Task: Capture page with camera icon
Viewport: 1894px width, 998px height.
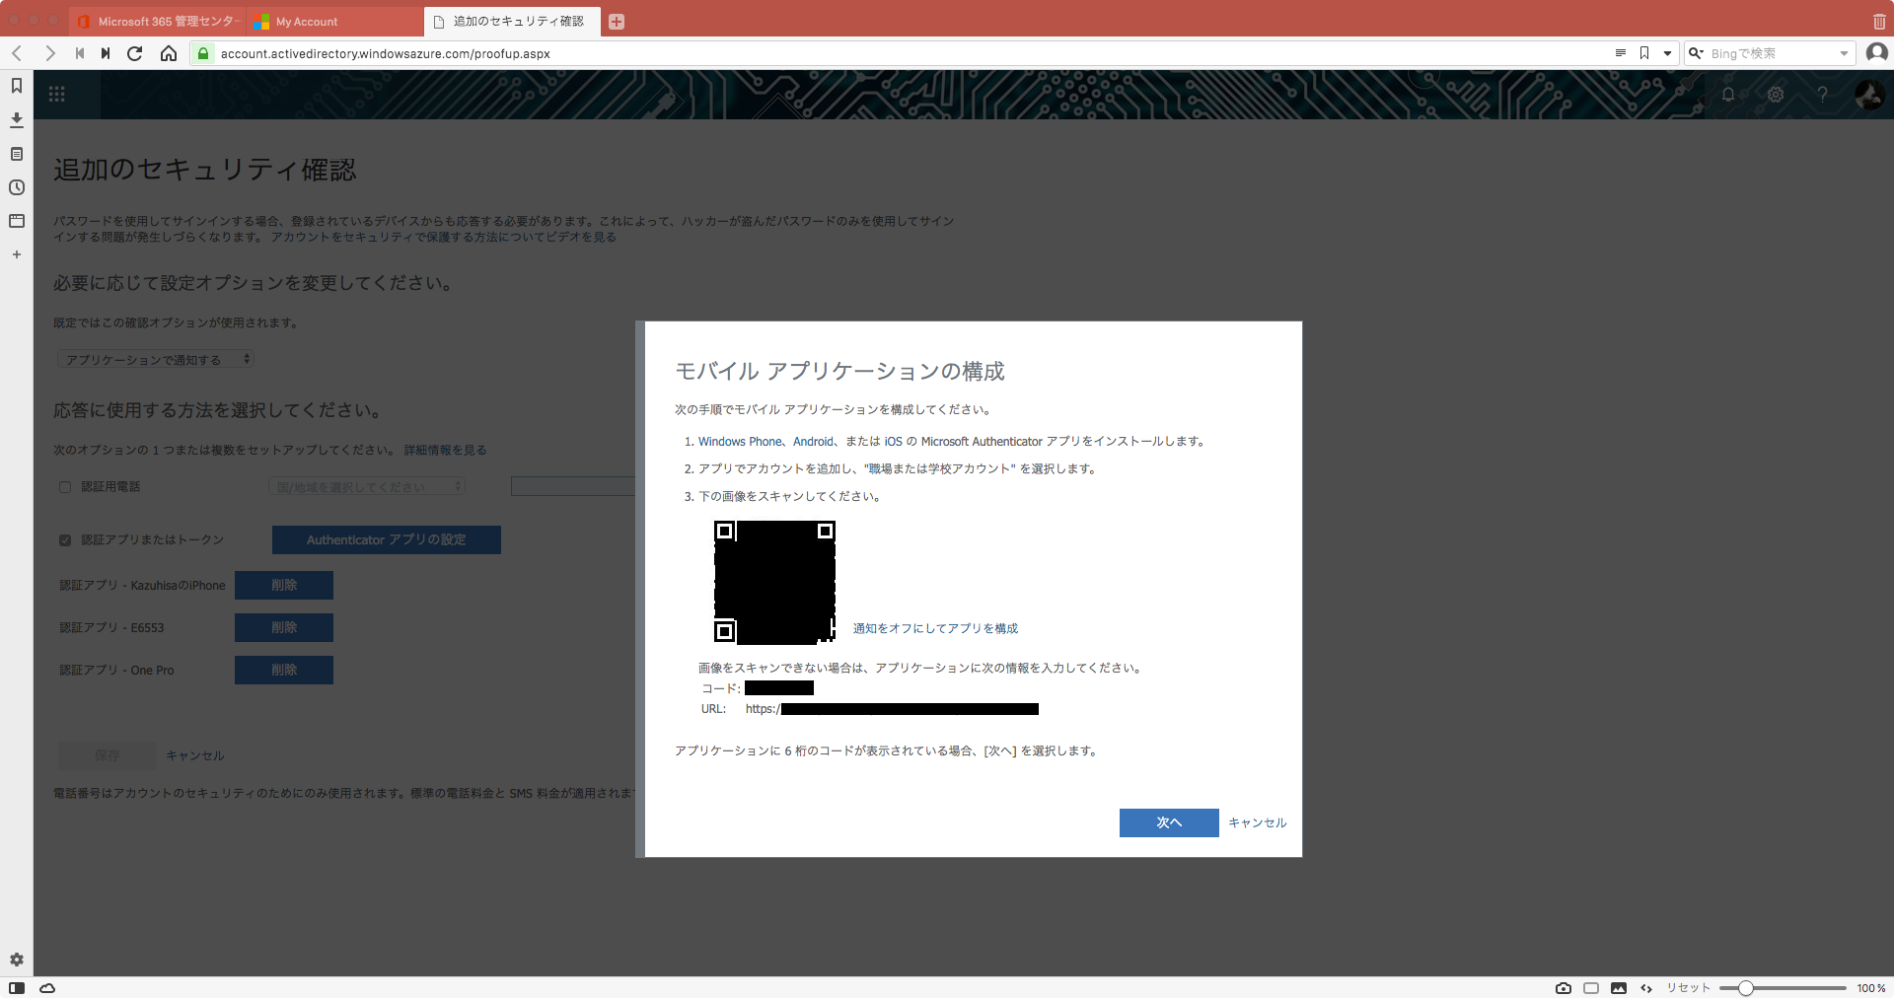Action: (1564, 988)
